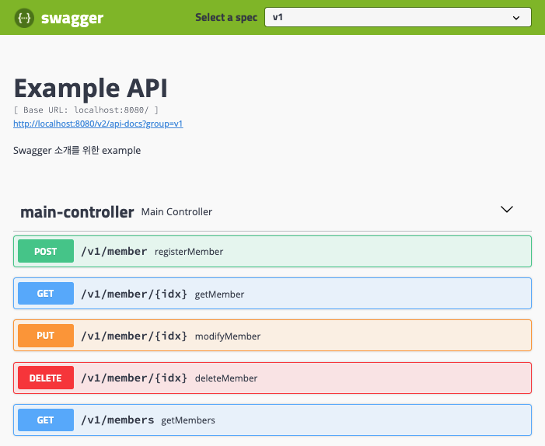Click the getMember operation label

coord(219,294)
